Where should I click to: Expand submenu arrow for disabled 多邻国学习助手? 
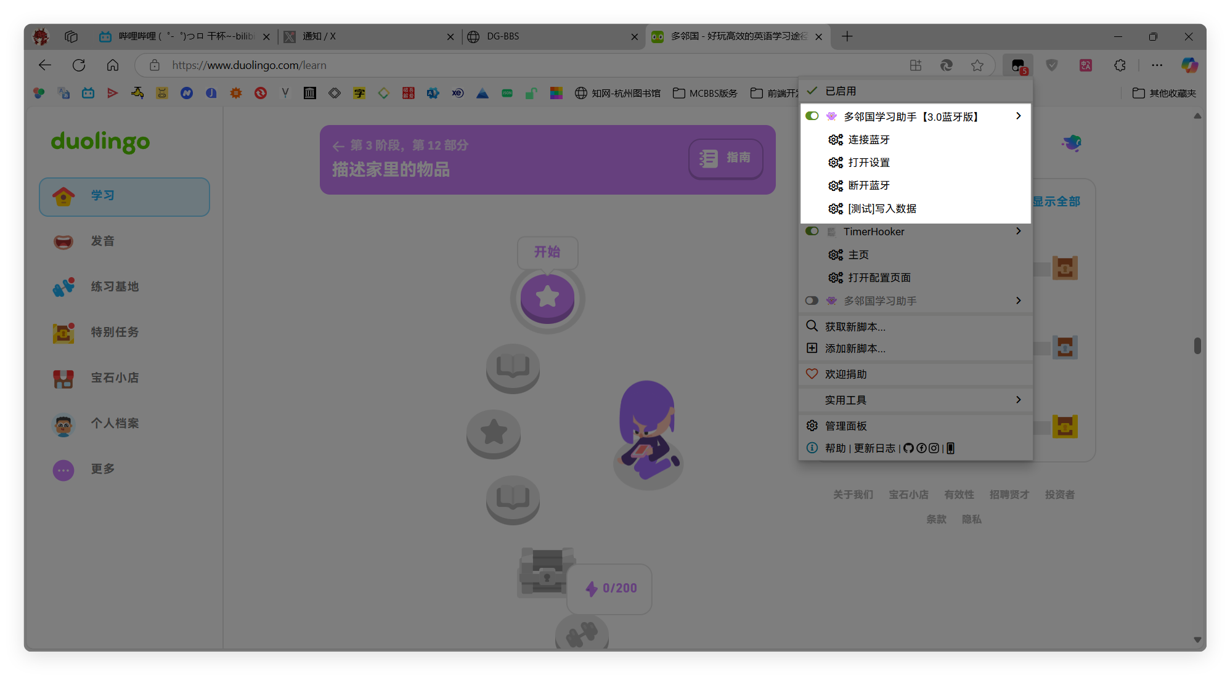tap(1019, 301)
